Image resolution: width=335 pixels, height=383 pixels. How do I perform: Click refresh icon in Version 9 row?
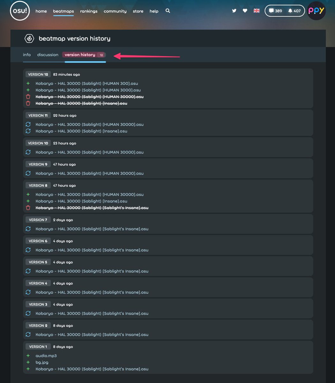(x=28, y=173)
